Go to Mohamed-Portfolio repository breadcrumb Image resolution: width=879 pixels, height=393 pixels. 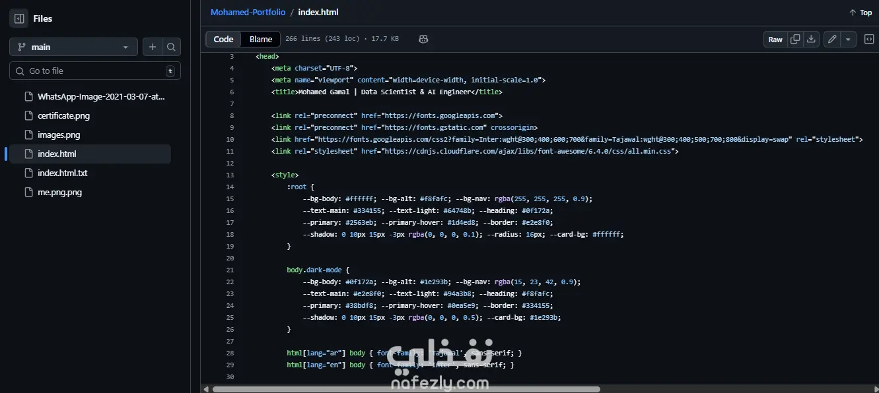[x=248, y=12]
